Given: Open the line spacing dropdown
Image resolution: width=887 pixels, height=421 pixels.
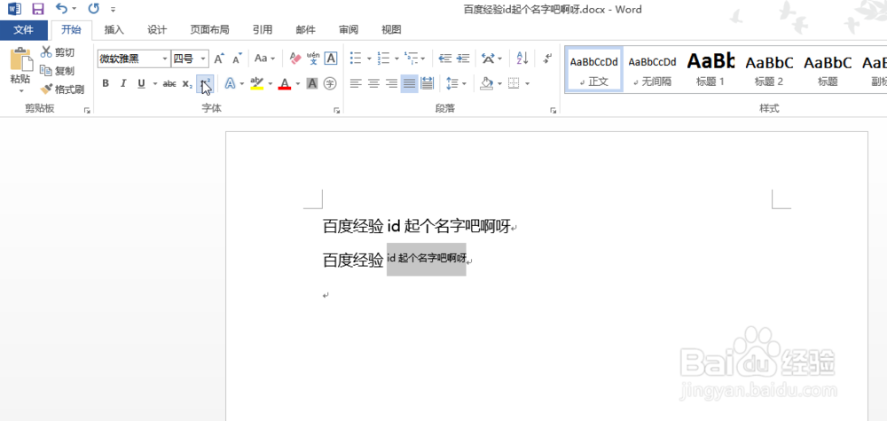Looking at the screenshot, I should tap(456, 83).
